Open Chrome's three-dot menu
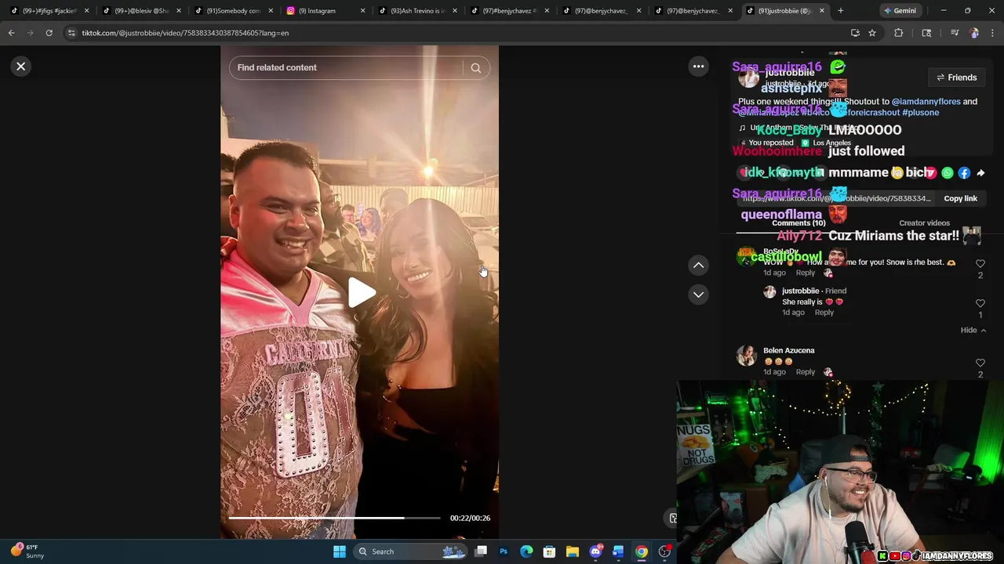This screenshot has width=1004, height=564. (x=992, y=33)
